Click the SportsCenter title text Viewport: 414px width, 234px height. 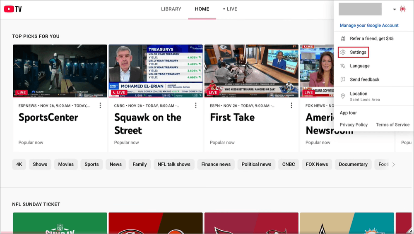[48, 117]
